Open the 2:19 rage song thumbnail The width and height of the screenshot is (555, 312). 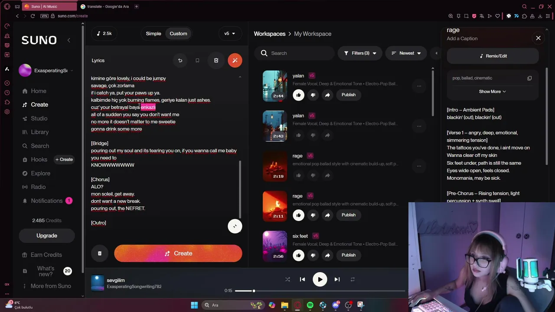(275, 166)
